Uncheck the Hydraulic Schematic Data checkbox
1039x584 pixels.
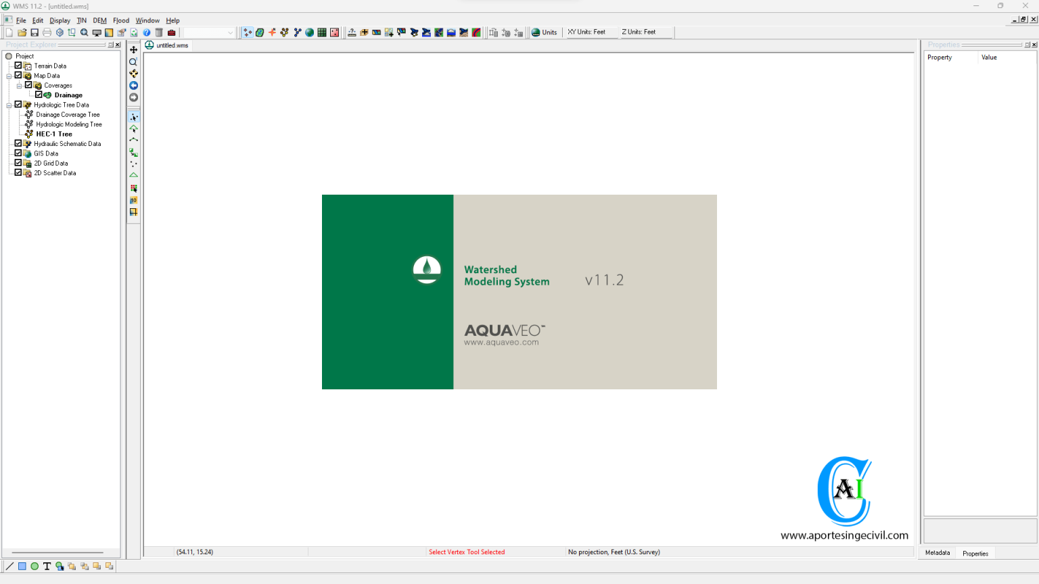click(x=18, y=143)
